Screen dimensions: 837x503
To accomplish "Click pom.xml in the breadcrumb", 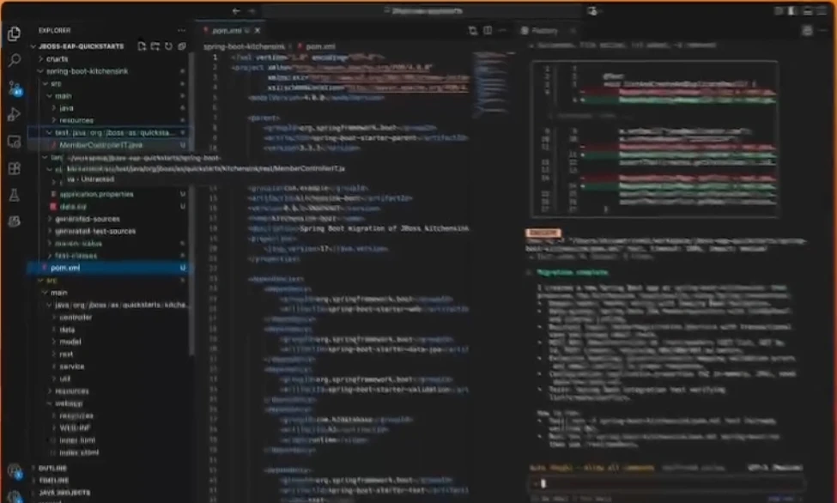I will [x=320, y=46].
